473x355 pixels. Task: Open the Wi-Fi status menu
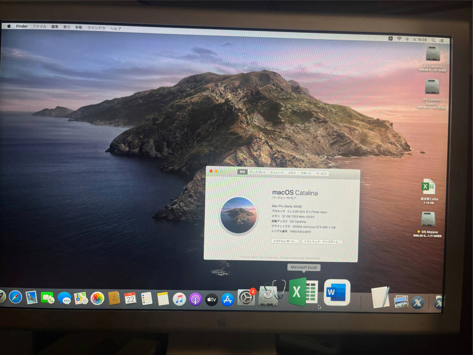[399, 39]
